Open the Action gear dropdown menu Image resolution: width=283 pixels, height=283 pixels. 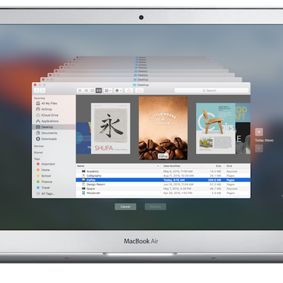[x=118, y=91]
